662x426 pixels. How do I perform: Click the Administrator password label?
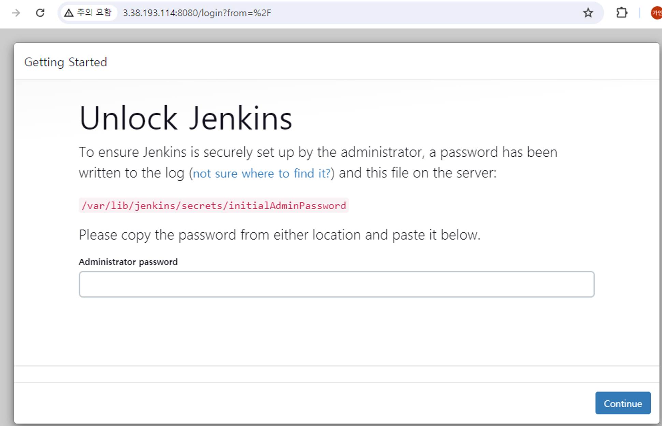tap(128, 262)
